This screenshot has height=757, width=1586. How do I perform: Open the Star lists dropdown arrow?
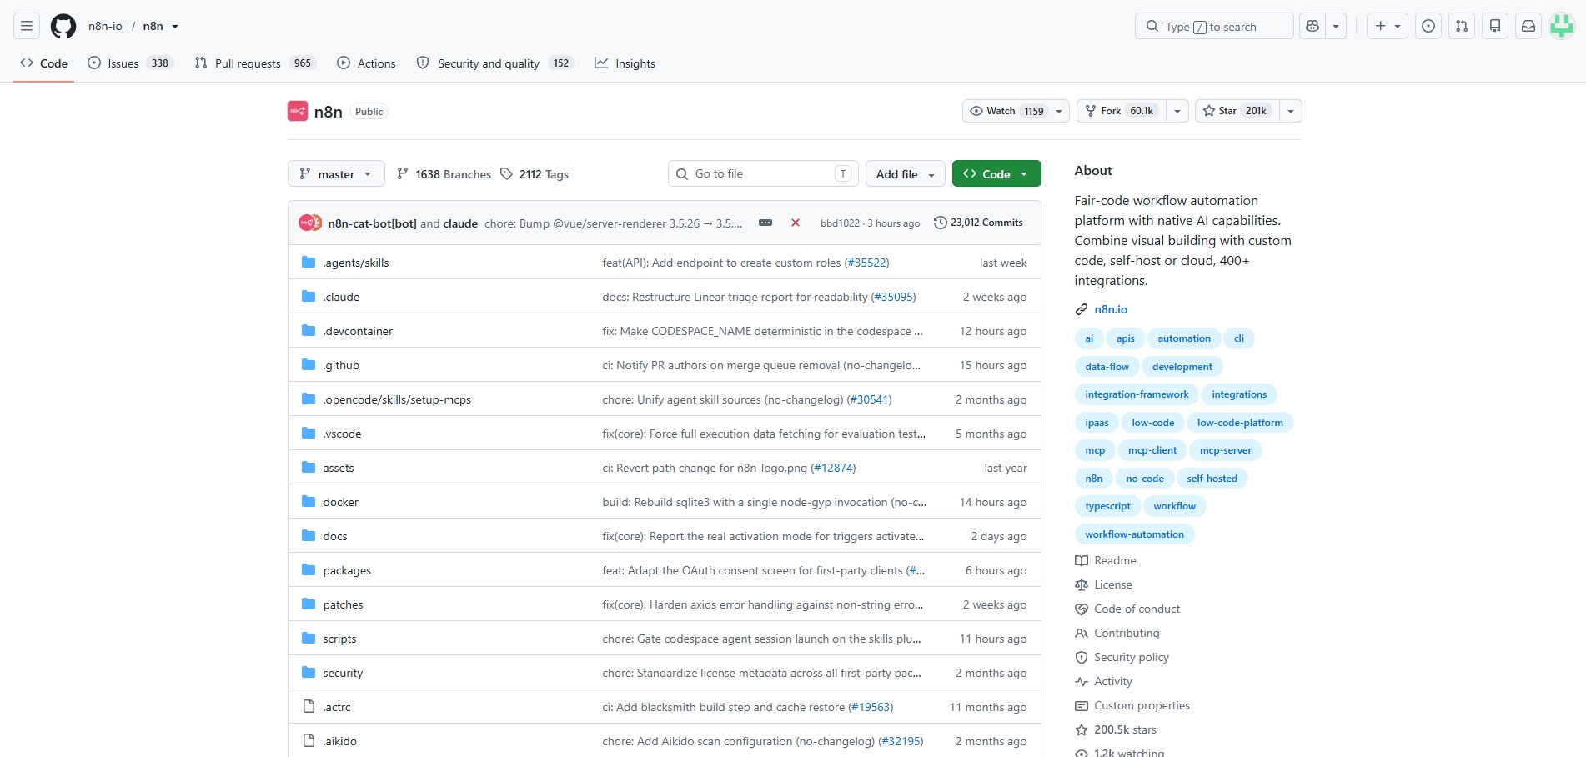[1291, 111]
